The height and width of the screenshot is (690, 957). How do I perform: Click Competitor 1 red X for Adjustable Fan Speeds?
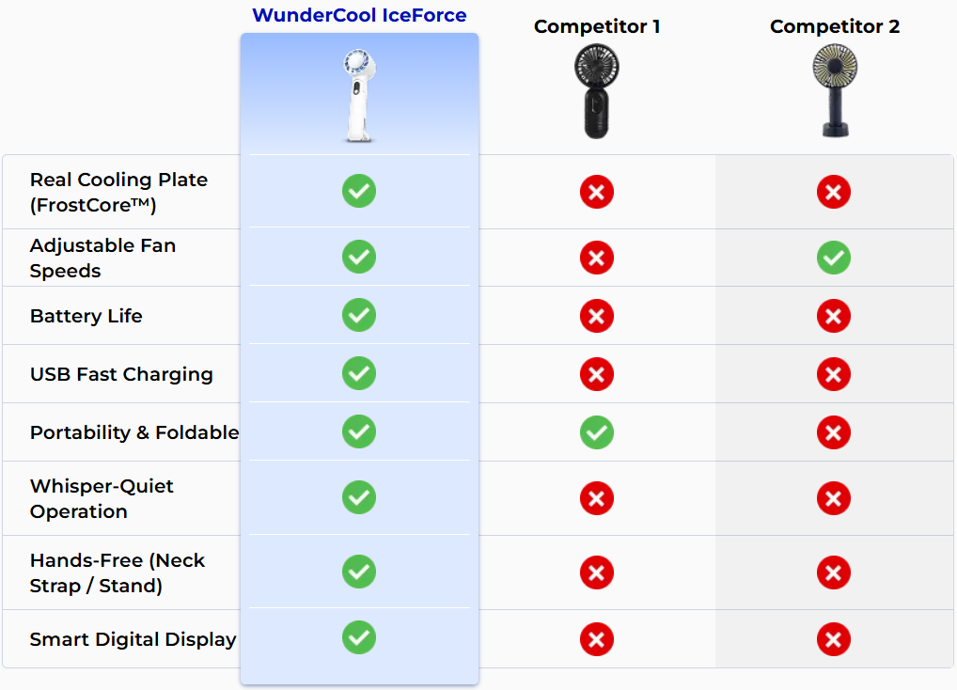point(596,258)
